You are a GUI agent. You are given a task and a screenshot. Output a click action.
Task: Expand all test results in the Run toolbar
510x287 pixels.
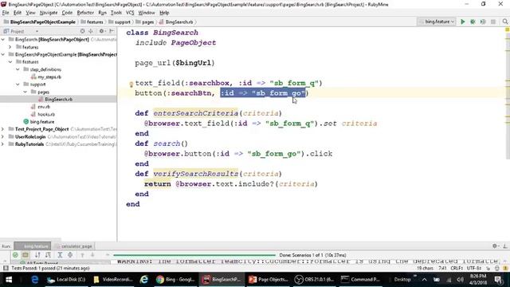[60, 255]
